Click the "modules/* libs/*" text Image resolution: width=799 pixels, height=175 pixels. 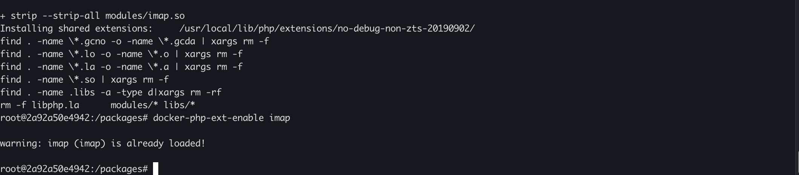tap(153, 105)
